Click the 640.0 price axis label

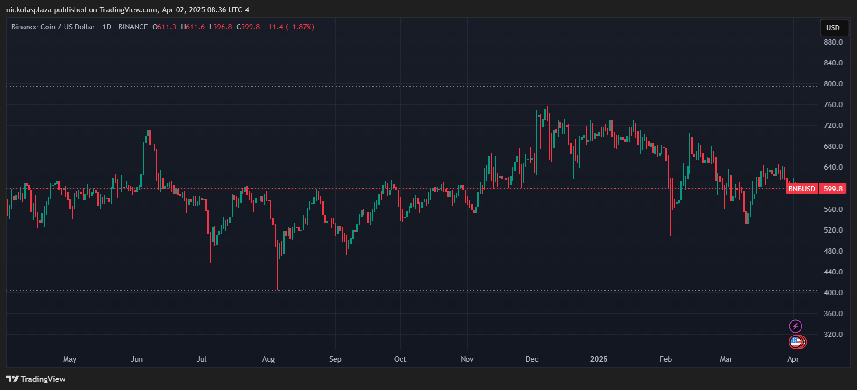pos(833,167)
